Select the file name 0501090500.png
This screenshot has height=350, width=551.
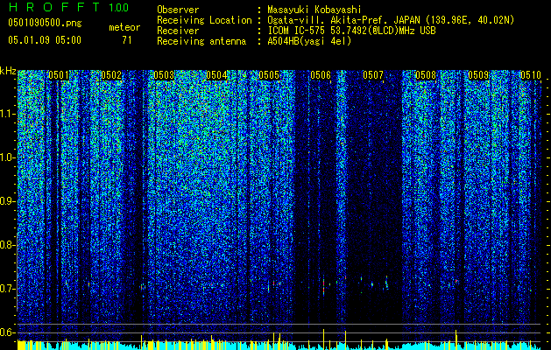[45, 24]
